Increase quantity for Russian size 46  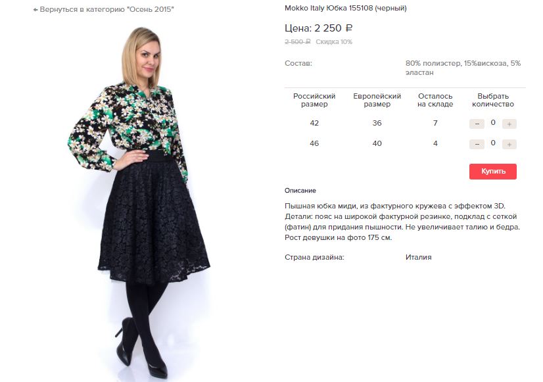coord(509,145)
